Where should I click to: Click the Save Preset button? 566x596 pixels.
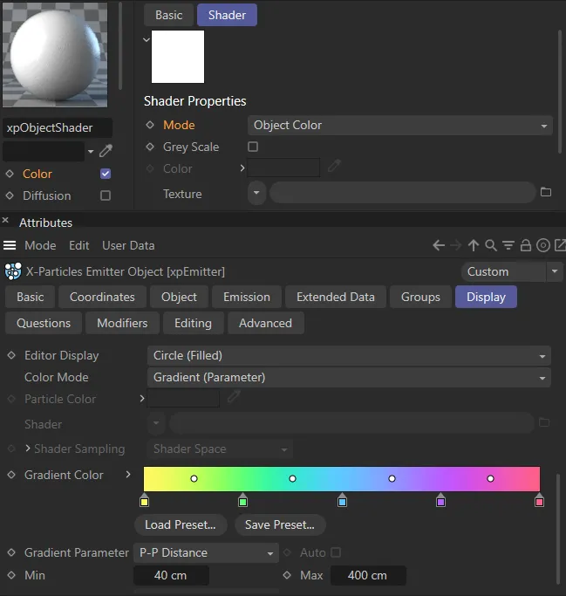pyautogui.click(x=280, y=525)
